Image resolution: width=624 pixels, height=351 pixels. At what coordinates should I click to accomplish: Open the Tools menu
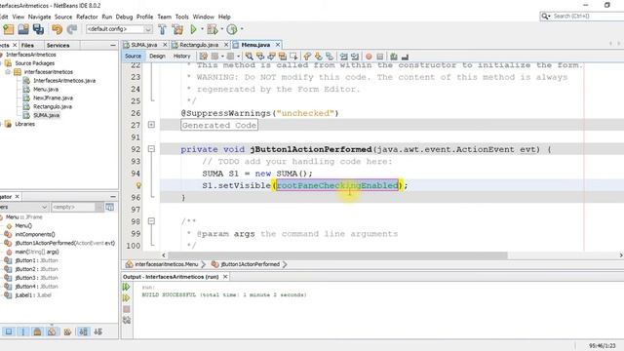click(182, 17)
